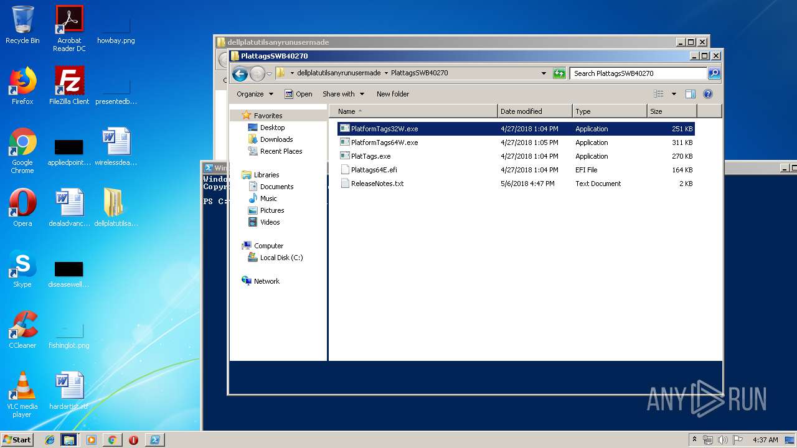Launch Firefox desktop shortcut
The width and height of the screenshot is (797, 448).
[x=22, y=86]
